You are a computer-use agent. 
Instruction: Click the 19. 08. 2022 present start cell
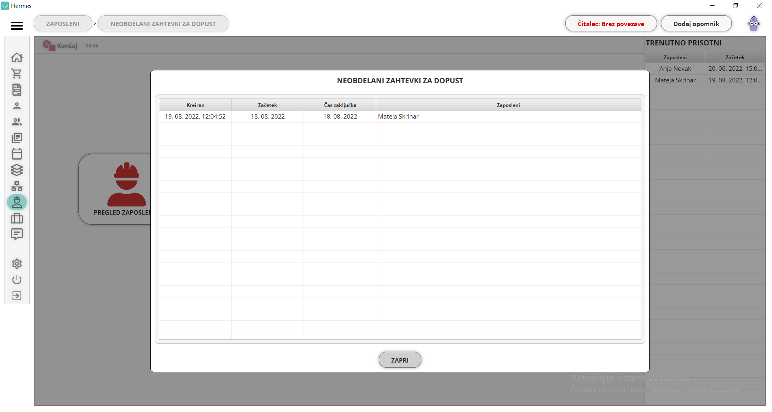coord(735,80)
